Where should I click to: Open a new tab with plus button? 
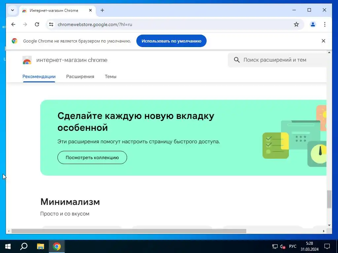pyautogui.click(x=102, y=10)
